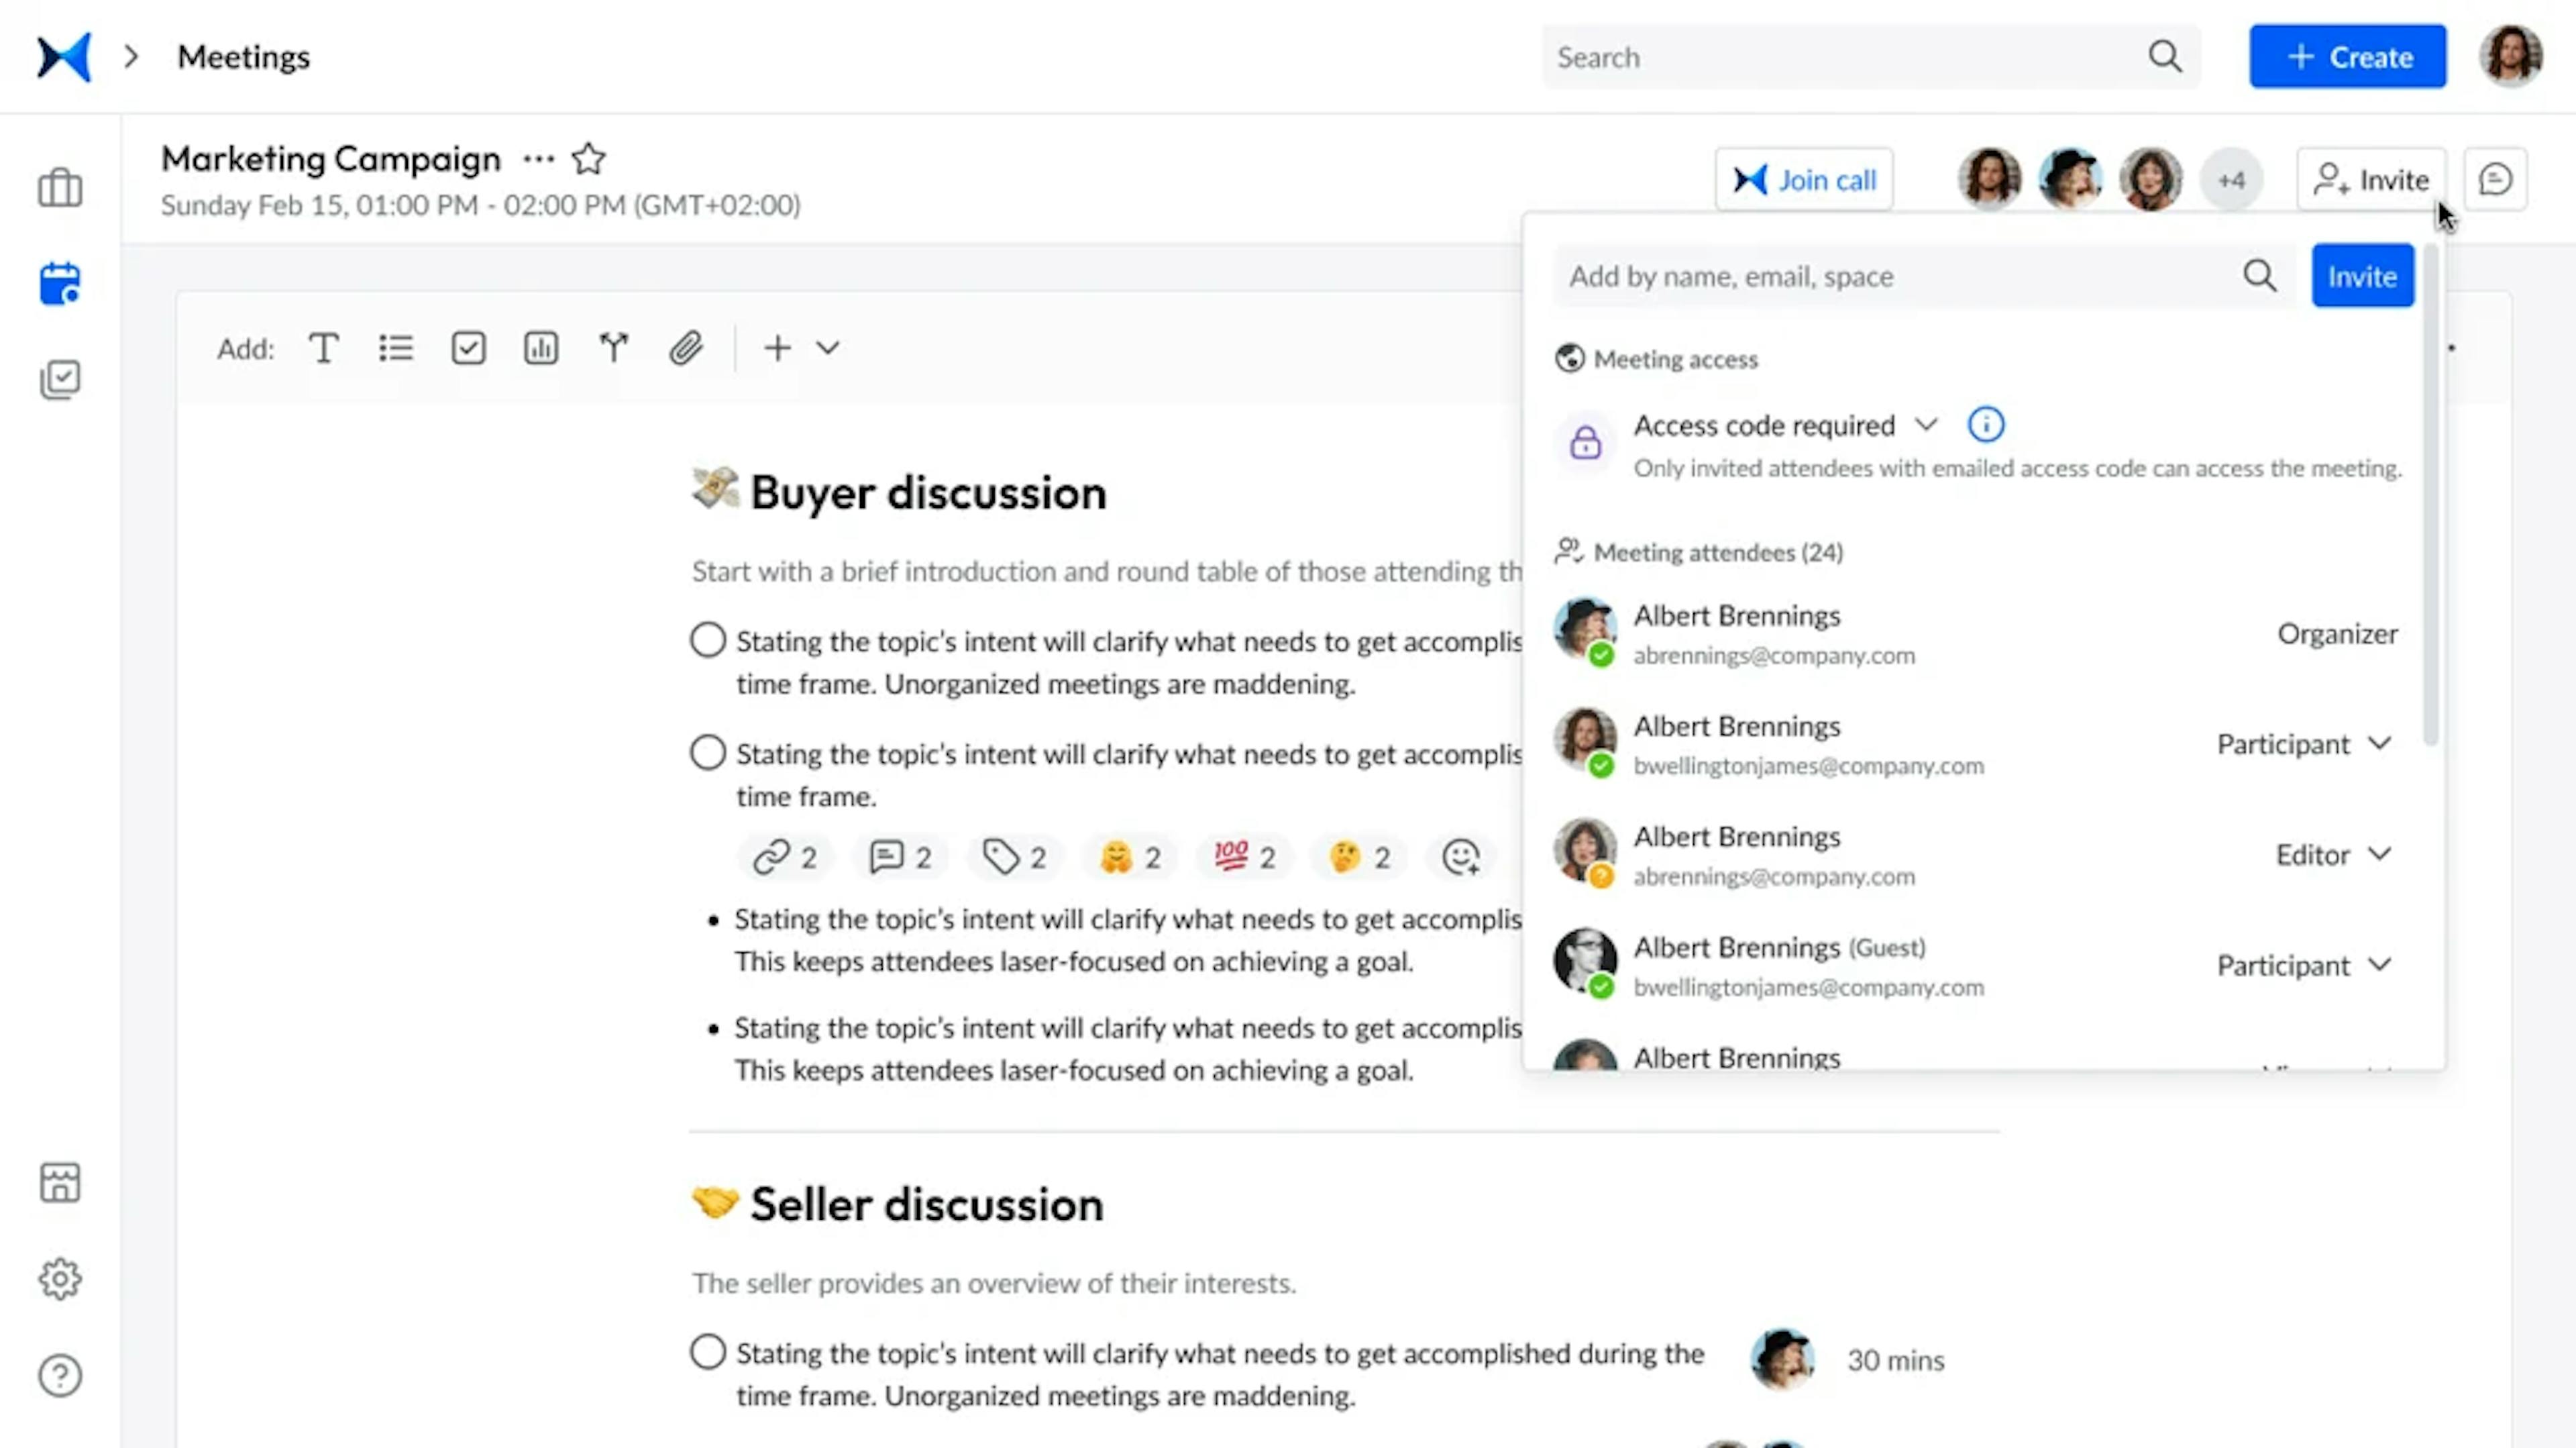
Task: Click the text formatting icon in toolbar
Action: click(x=324, y=349)
